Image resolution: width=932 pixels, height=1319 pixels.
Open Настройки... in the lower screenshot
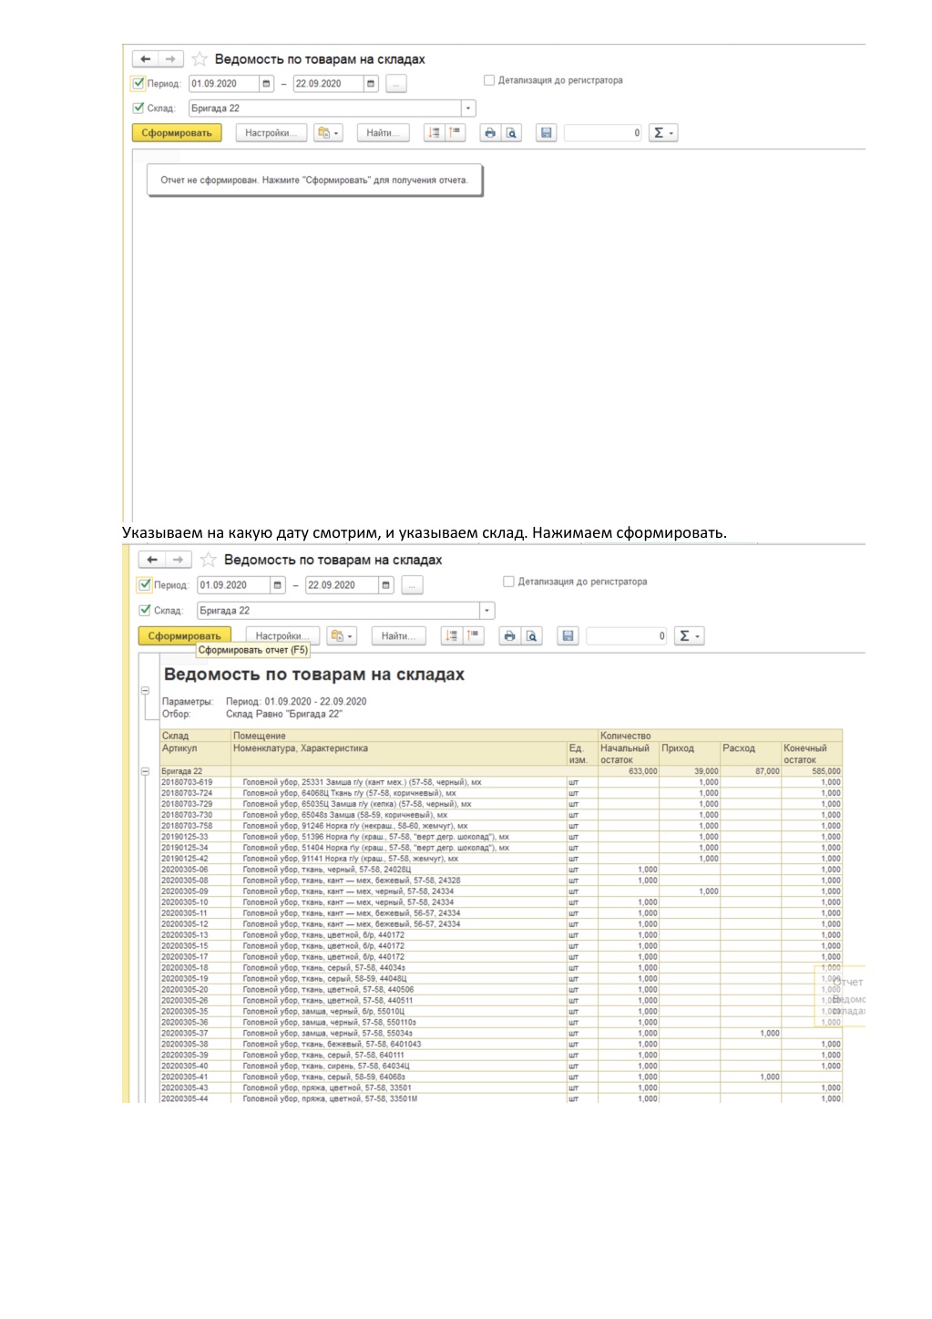(282, 636)
